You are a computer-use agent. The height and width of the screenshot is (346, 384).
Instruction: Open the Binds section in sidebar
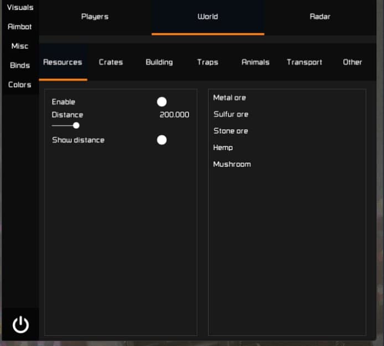click(x=20, y=65)
